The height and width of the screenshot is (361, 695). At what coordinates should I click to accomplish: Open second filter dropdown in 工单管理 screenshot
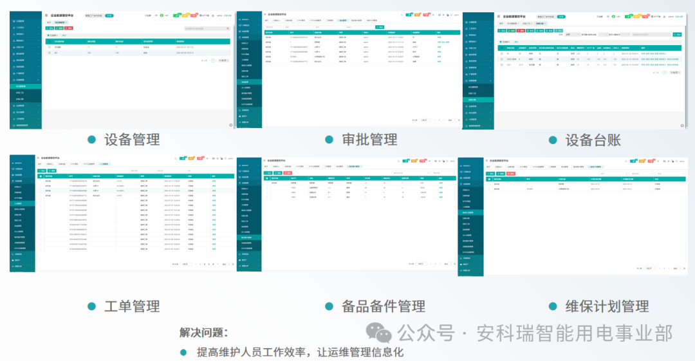(169, 171)
